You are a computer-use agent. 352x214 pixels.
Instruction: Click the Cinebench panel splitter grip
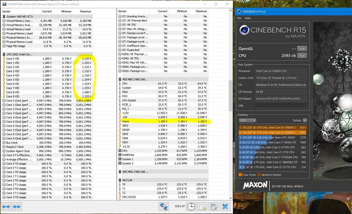coord(311,106)
